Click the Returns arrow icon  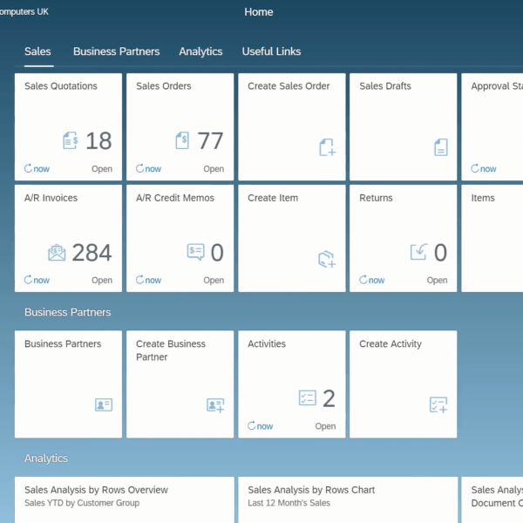pyautogui.click(x=418, y=252)
